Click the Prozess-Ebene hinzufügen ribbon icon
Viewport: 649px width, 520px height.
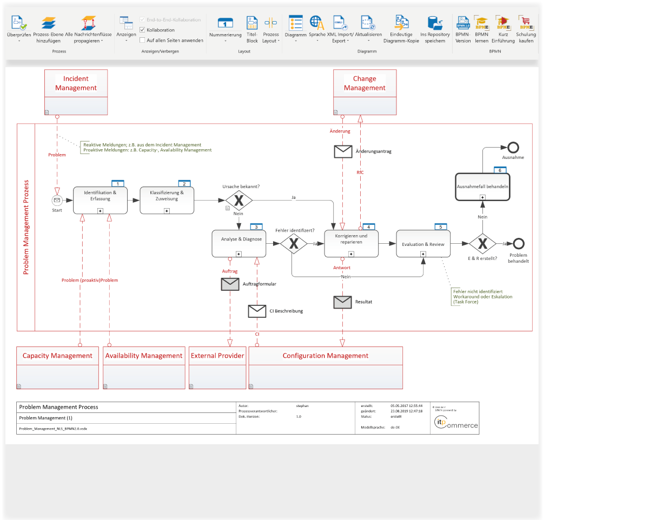[x=48, y=23]
